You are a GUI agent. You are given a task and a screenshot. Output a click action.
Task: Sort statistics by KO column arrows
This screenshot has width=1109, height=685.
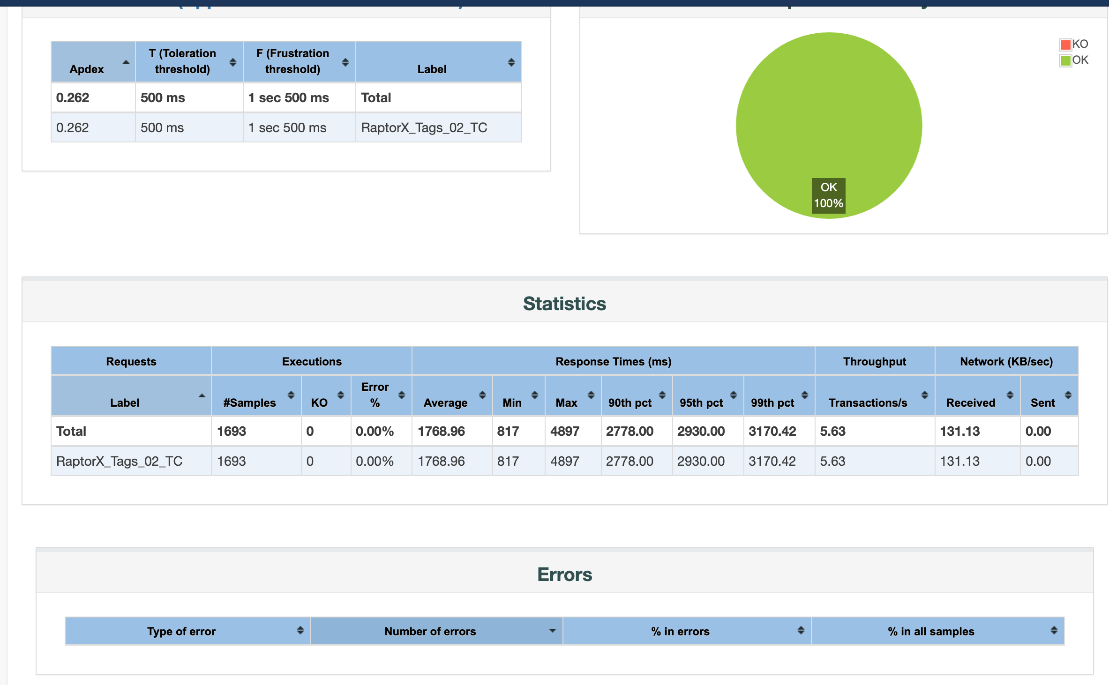(340, 395)
